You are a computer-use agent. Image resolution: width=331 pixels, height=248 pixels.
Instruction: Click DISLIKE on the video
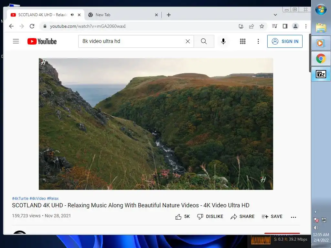(210, 217)
